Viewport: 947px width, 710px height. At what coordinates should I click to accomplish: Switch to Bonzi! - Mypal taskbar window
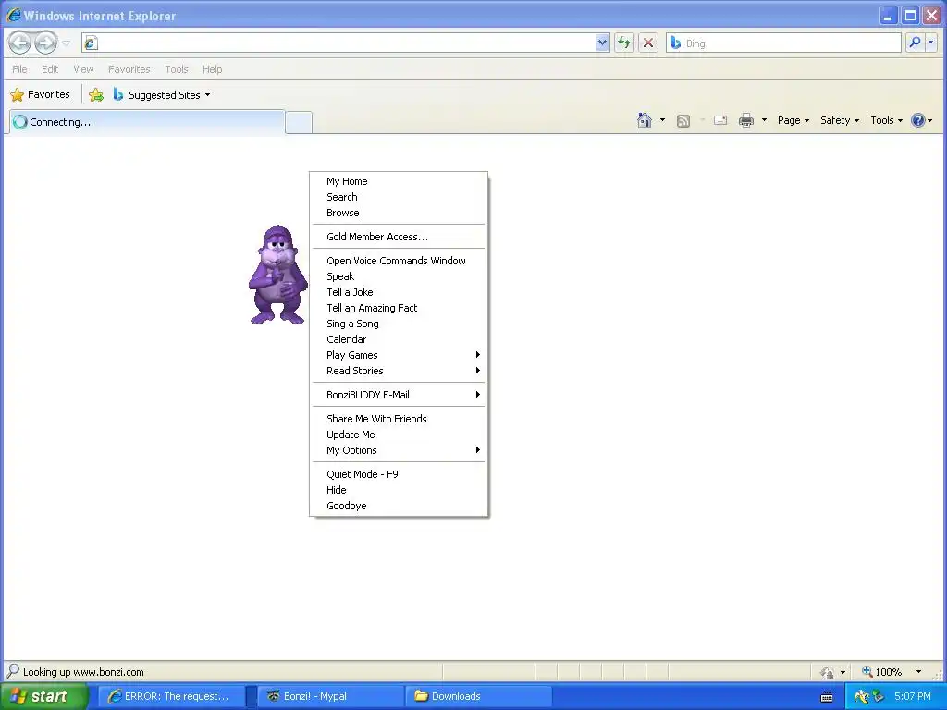331,696
